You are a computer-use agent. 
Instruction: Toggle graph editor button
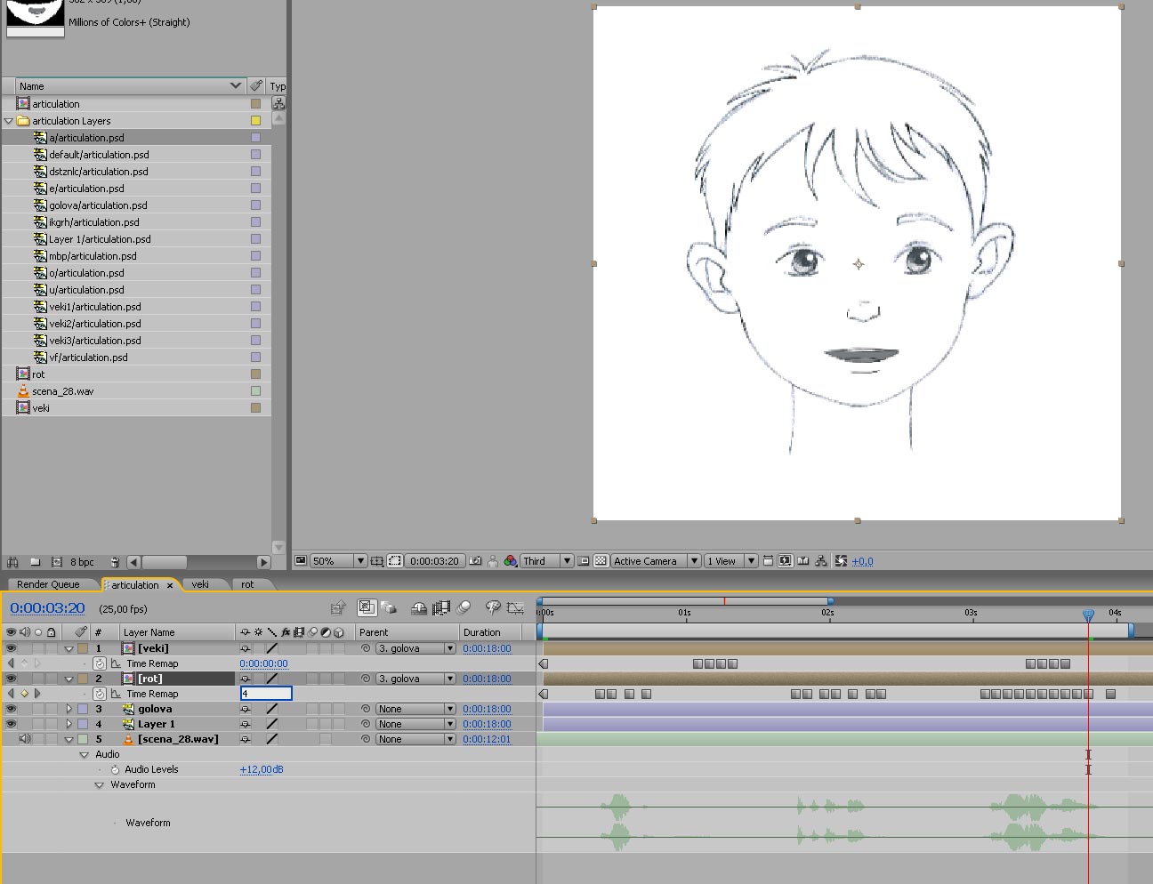click(x=515, y=608)
